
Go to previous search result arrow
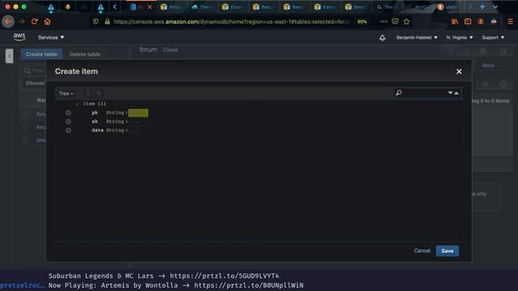(x=456, y=93)
